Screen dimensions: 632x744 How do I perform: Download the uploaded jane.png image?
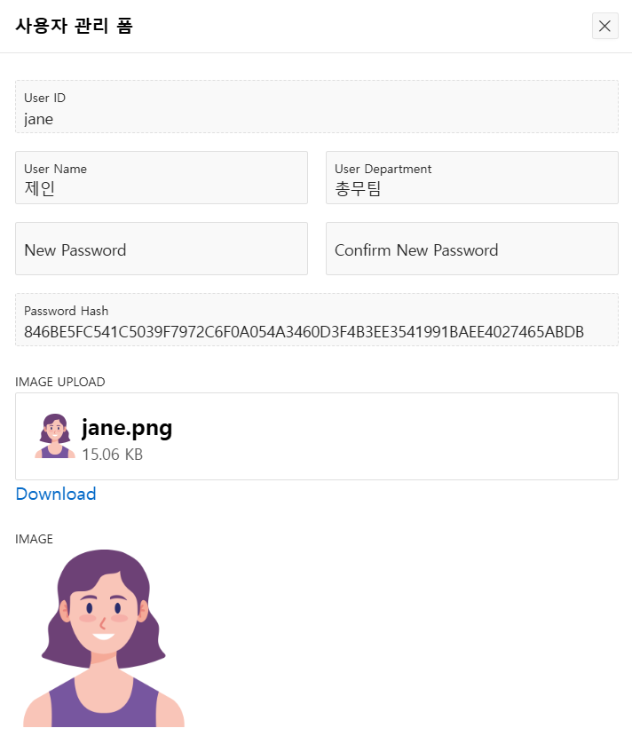pos(56,494)
